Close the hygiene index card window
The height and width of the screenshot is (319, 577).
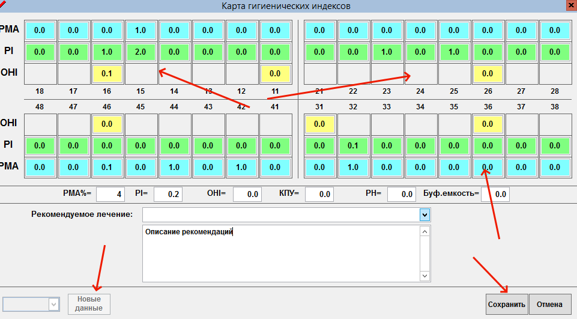click(569, 5)
